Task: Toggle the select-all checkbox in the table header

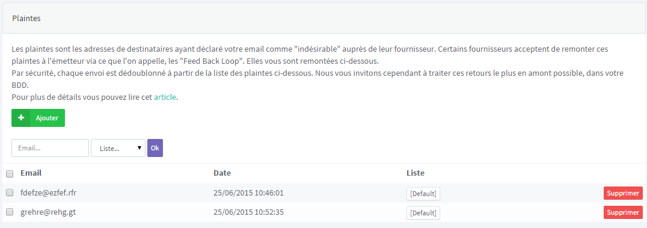Action: coord(10,173)
